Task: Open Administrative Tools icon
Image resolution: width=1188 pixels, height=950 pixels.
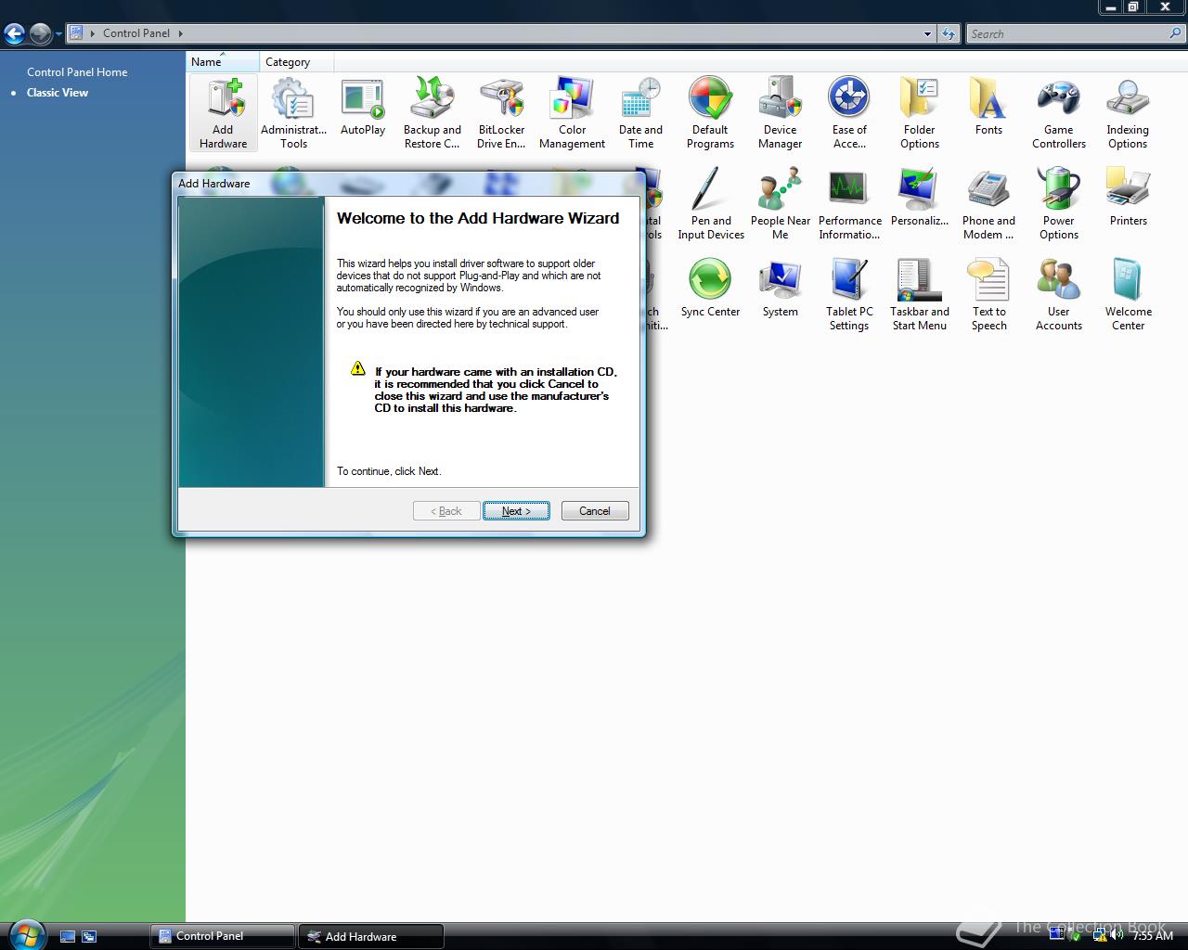Action: click(293, 112)
